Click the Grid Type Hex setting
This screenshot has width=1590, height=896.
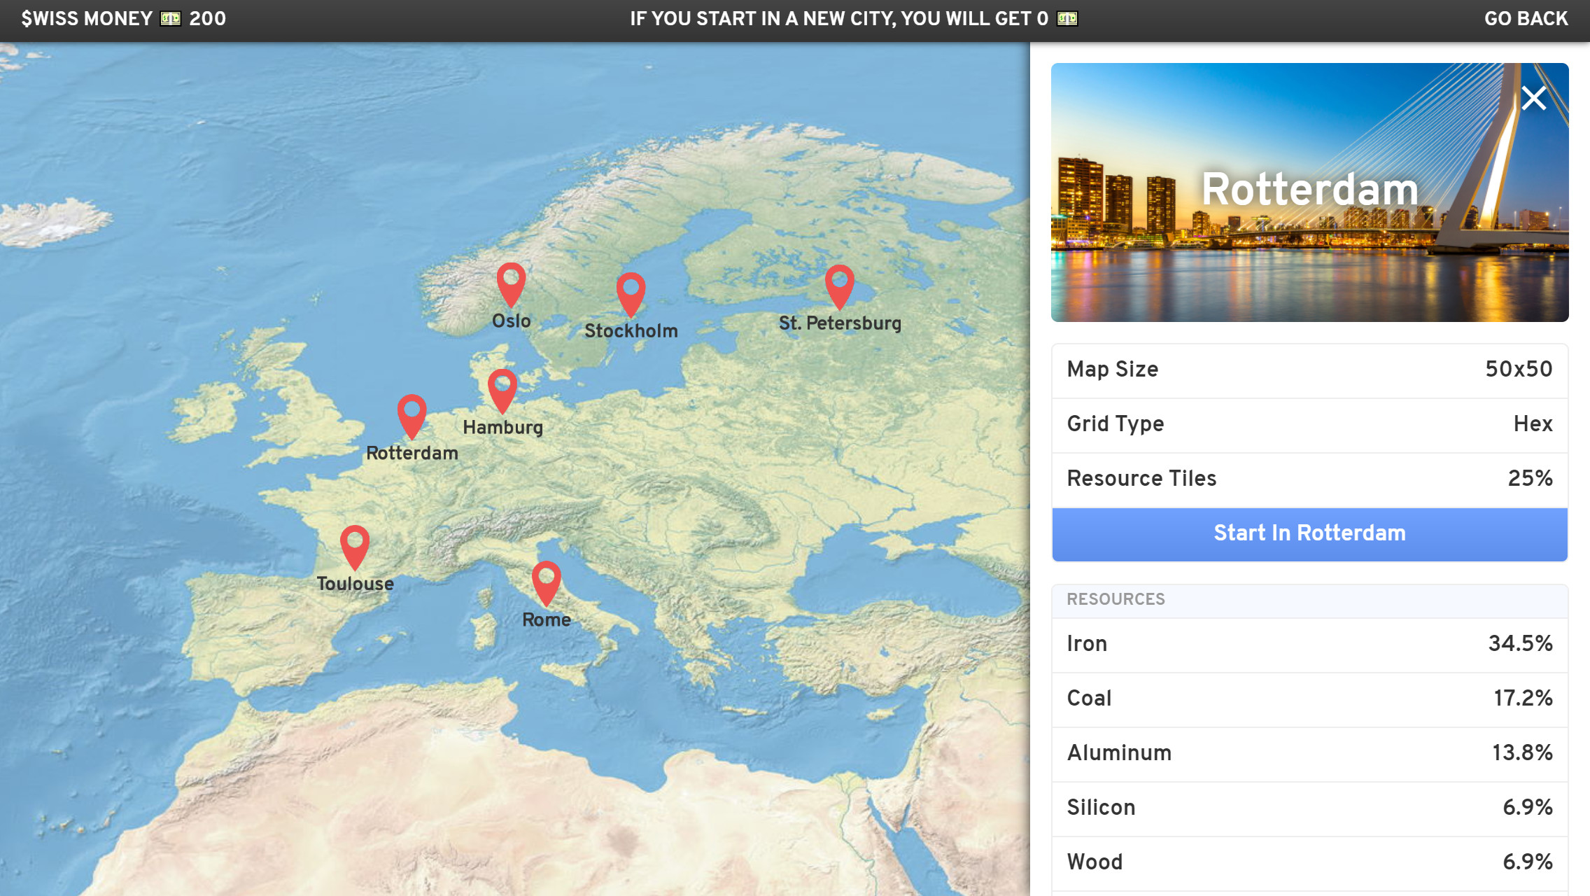pos(1309,424)
